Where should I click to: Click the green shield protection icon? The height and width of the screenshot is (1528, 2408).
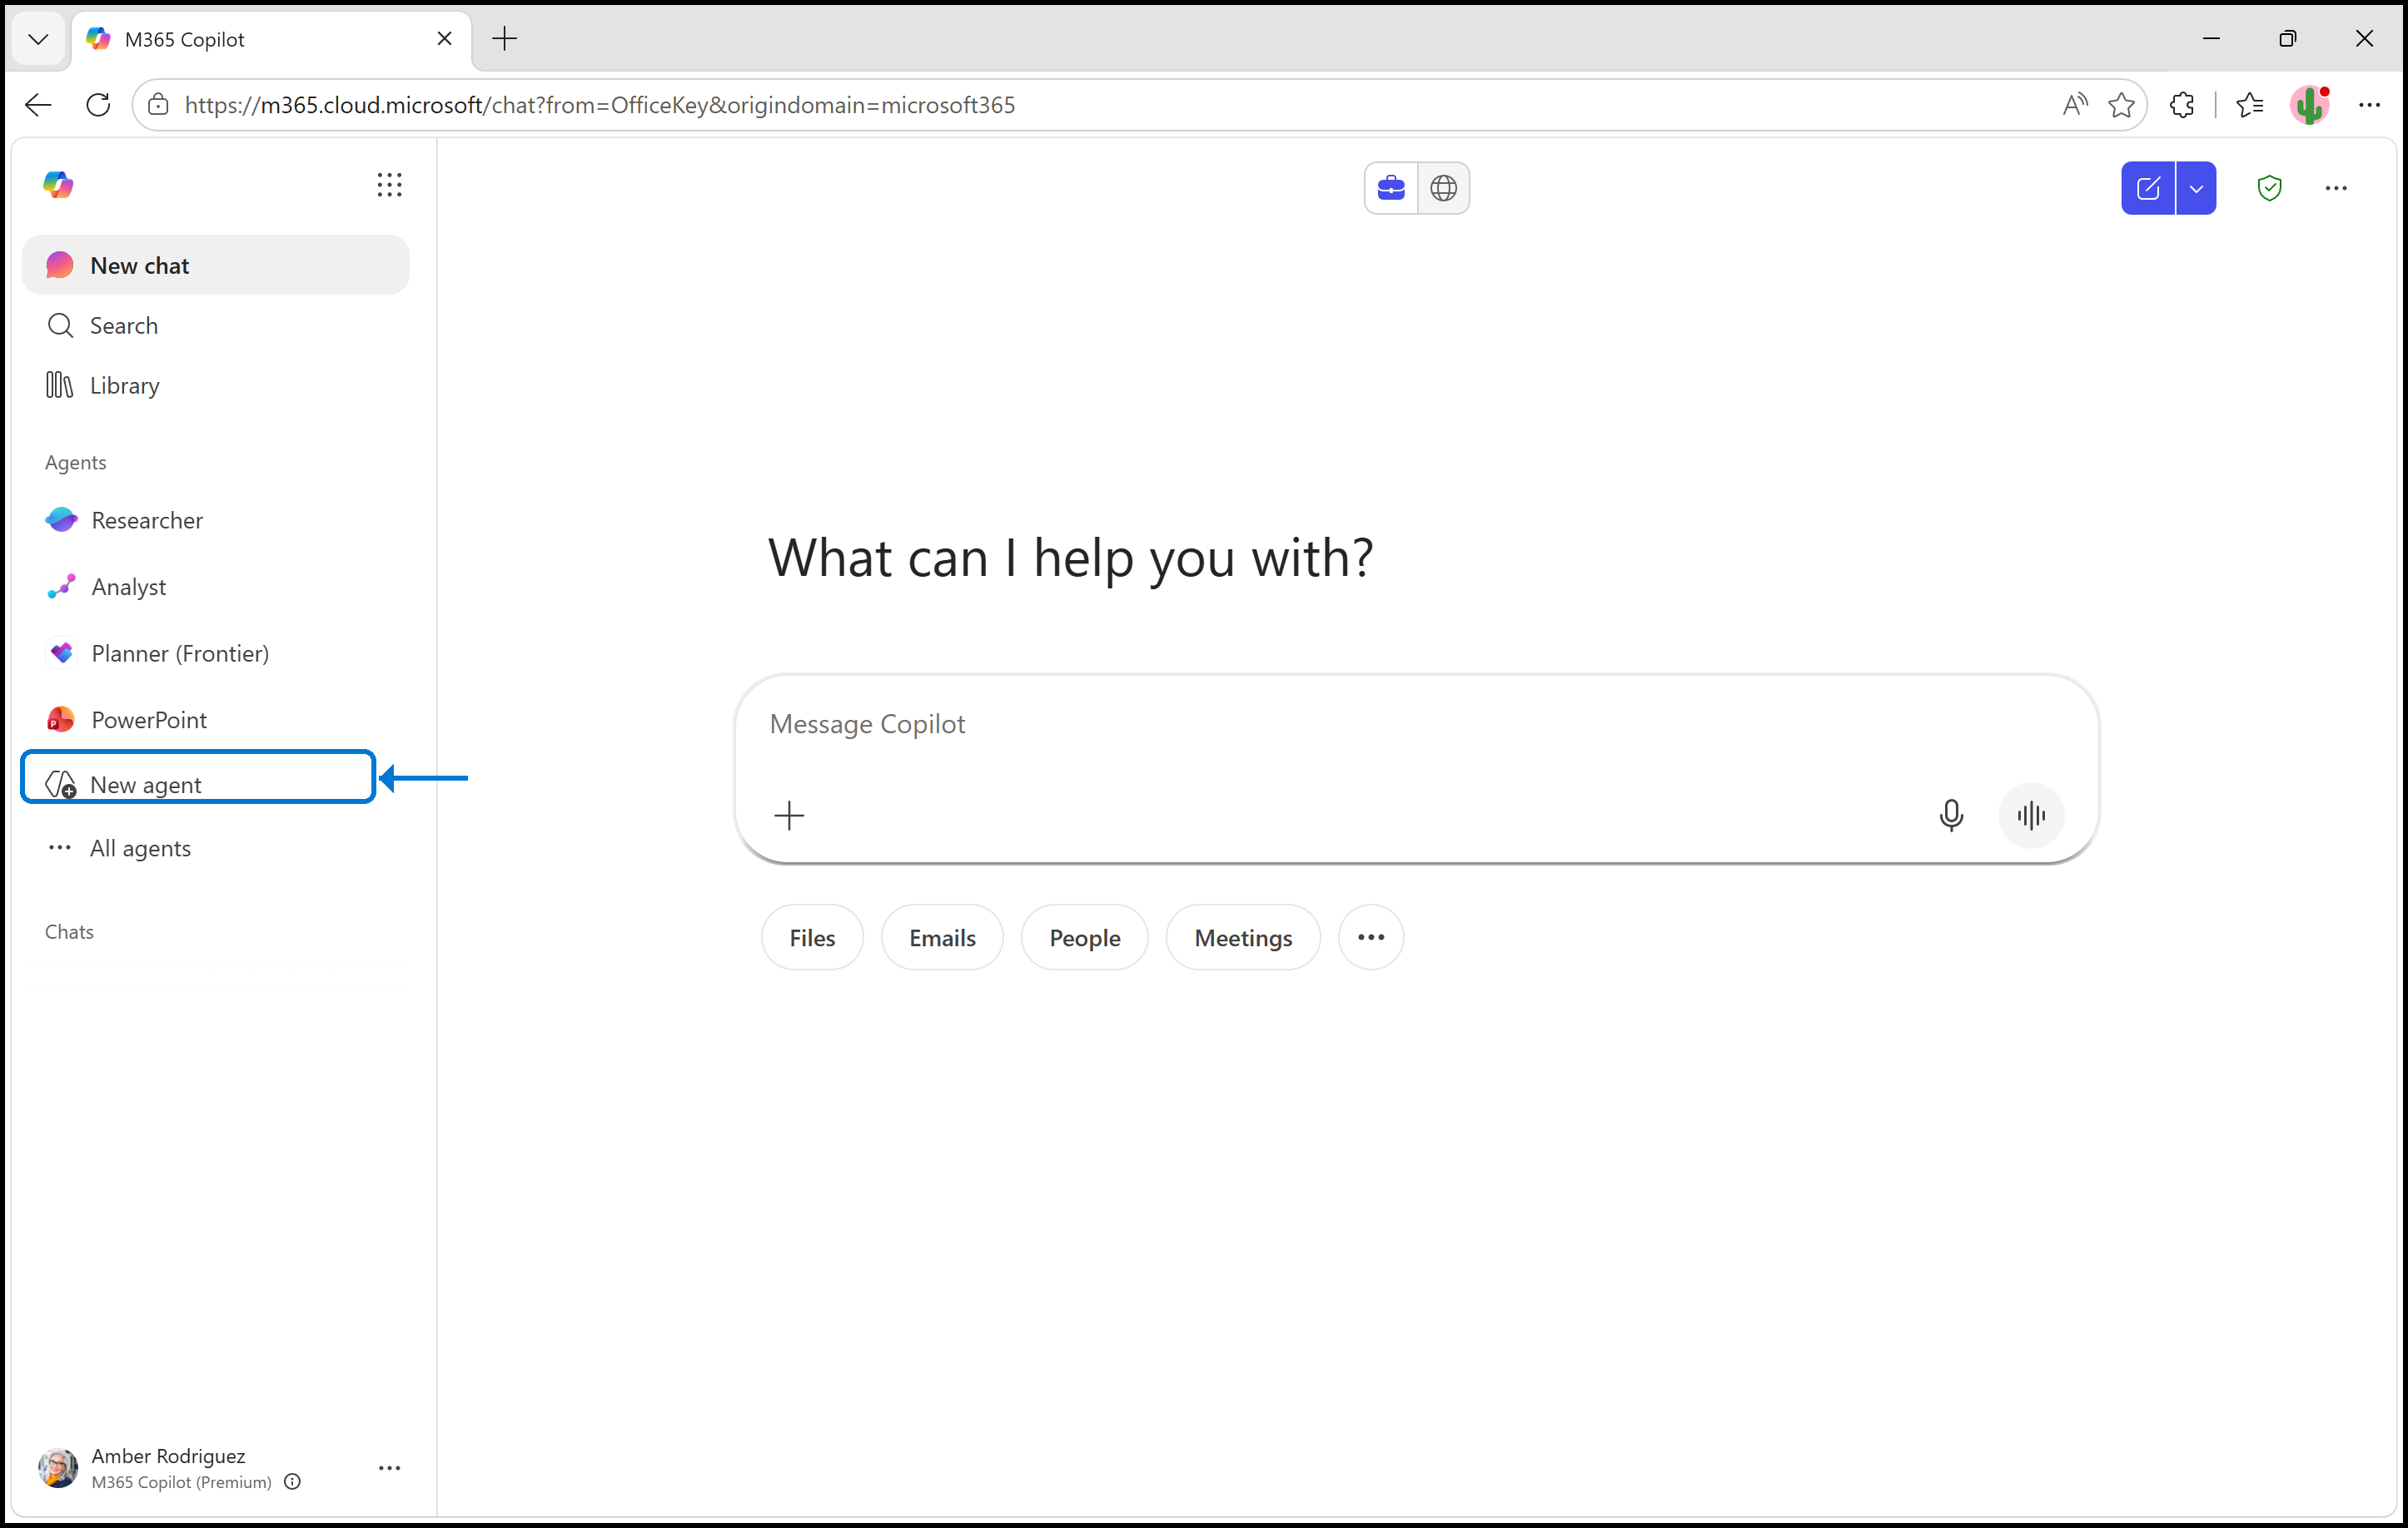click(2269, 188)
